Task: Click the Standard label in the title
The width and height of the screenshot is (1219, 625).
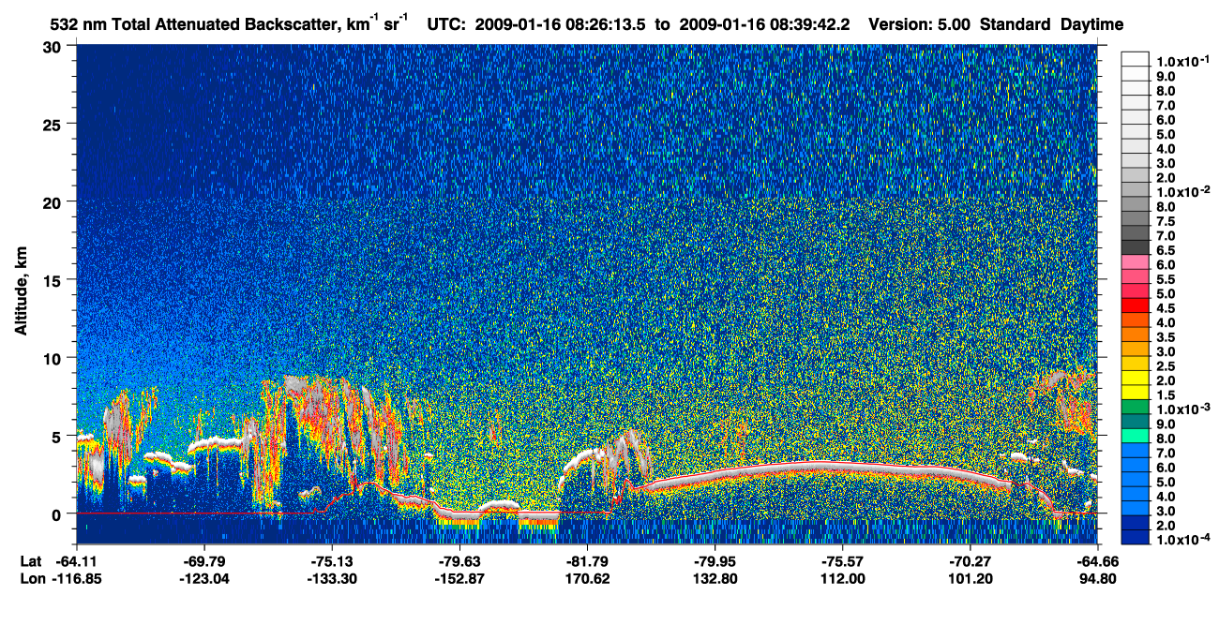Action: (1016, 25)
